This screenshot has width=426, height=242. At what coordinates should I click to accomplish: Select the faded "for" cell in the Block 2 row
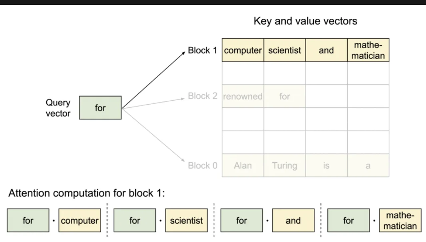(285, 96)
